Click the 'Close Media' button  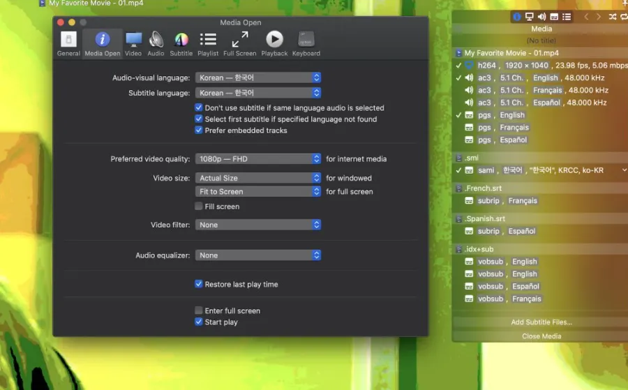click(x=541, y=336)
